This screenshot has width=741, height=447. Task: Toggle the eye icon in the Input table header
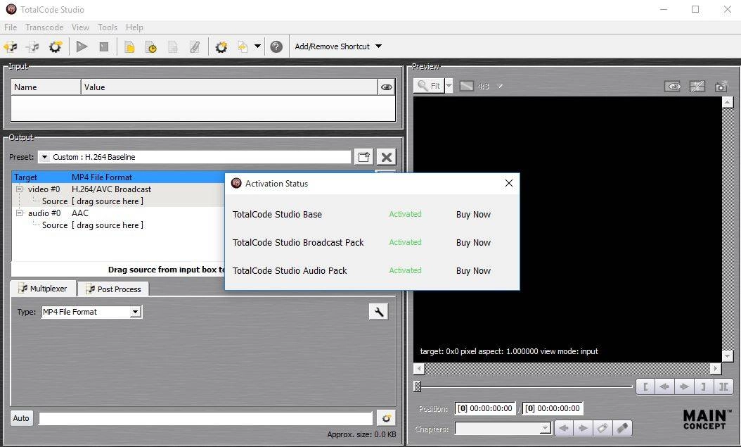point(387,87)
